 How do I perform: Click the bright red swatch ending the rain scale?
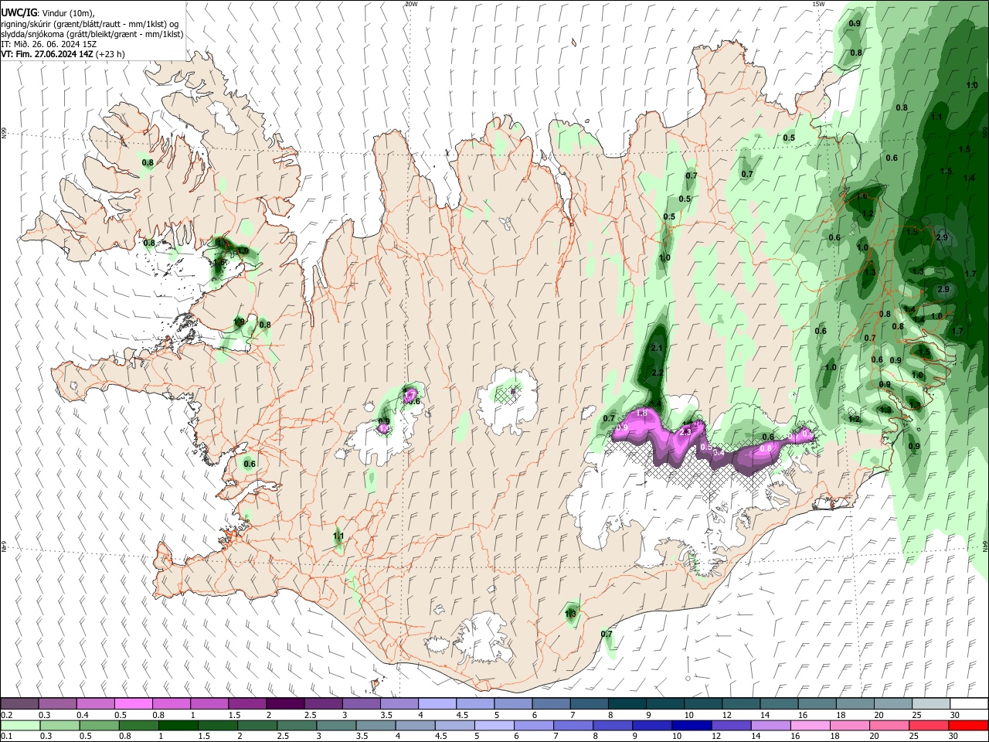point(970,725)
